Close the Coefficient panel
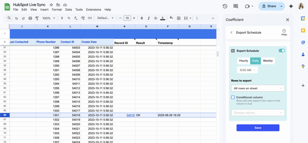The height and width of the screenshot is (143, 308). [288, 20]
